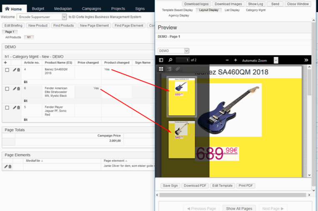Show document outline in PDF sidebar

(169, 69)
